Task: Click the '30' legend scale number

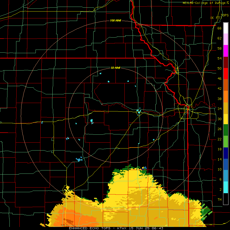Action: coord(220,119)
